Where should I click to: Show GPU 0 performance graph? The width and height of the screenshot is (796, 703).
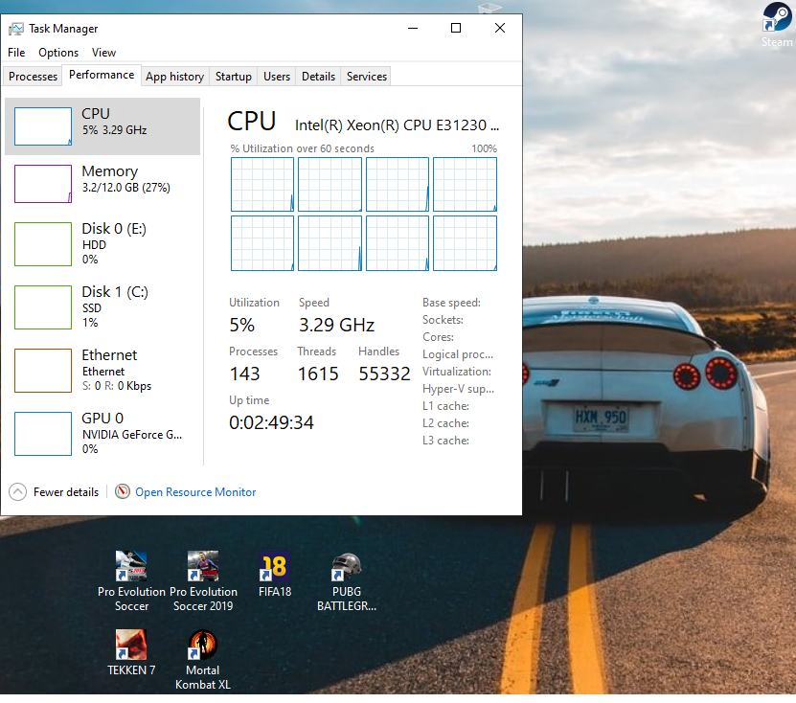pyautogui.click(x=102, y=433)
